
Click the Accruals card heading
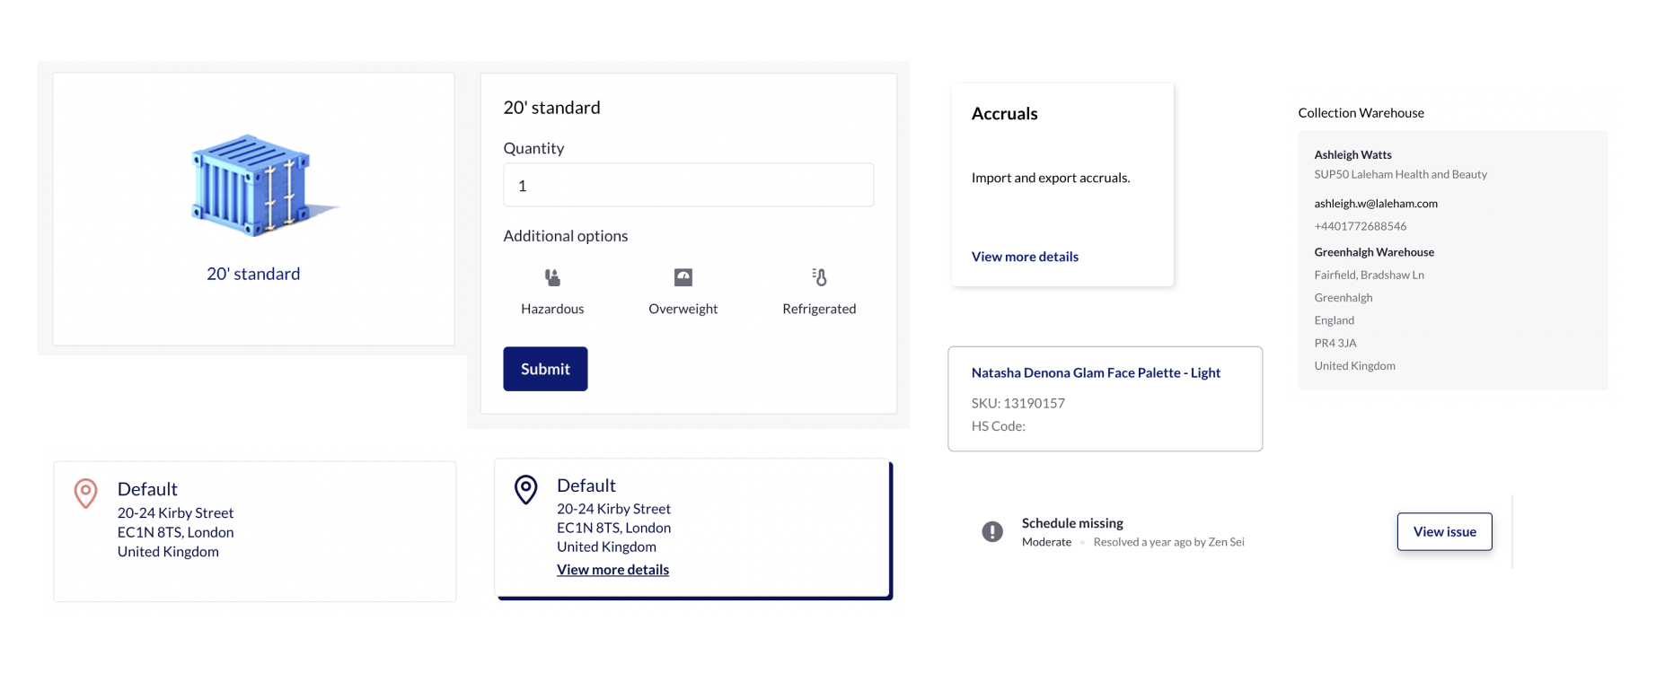coord(1004,114)
